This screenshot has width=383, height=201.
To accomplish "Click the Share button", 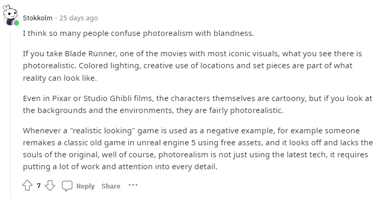I will point(111,186).
